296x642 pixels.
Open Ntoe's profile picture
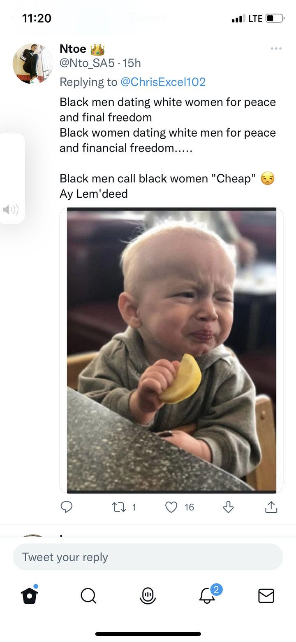33,64
